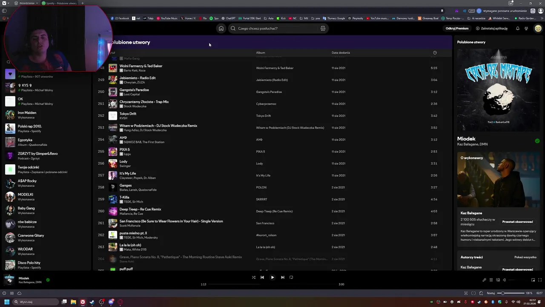This screenshot has width=545, height=307.
Task: Open ZGRZYT by Gimper&Revo podcast
Action: click(x=48, y=156)
